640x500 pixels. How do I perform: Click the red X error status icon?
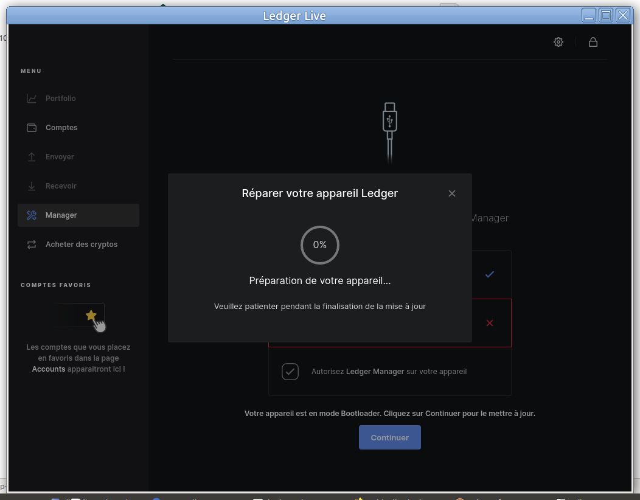[x=490, y=323]
